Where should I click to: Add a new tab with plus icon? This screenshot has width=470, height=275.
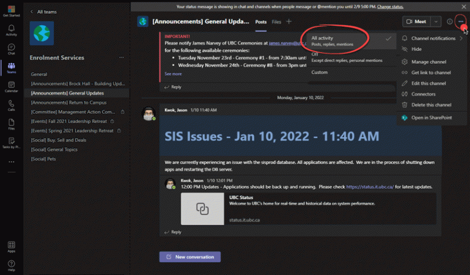288,22
